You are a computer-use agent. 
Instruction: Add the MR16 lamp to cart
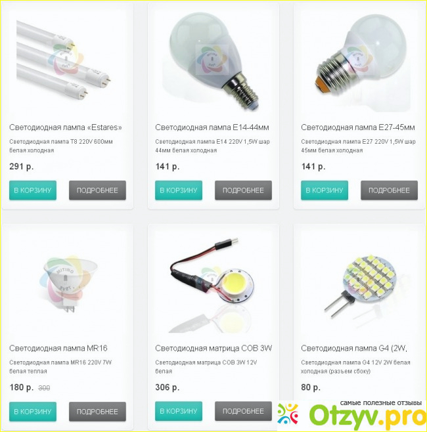pos(33,412)
